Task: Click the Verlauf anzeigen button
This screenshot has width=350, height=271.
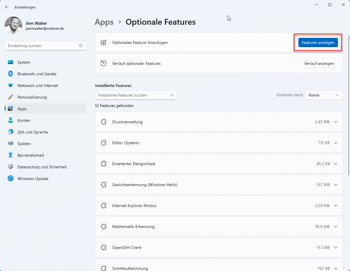Action: pos(319,63)
